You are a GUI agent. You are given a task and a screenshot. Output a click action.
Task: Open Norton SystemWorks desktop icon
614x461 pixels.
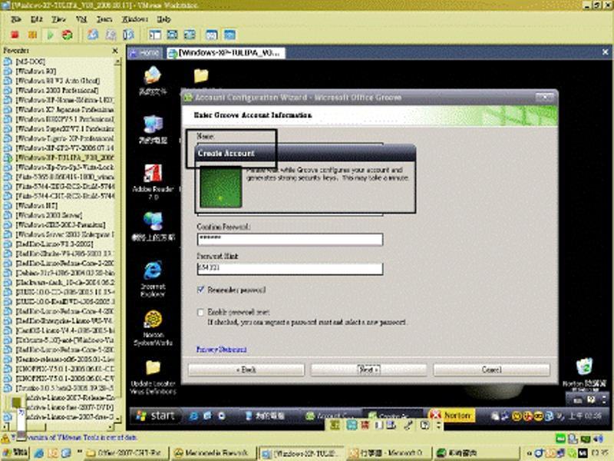(153, 328)
